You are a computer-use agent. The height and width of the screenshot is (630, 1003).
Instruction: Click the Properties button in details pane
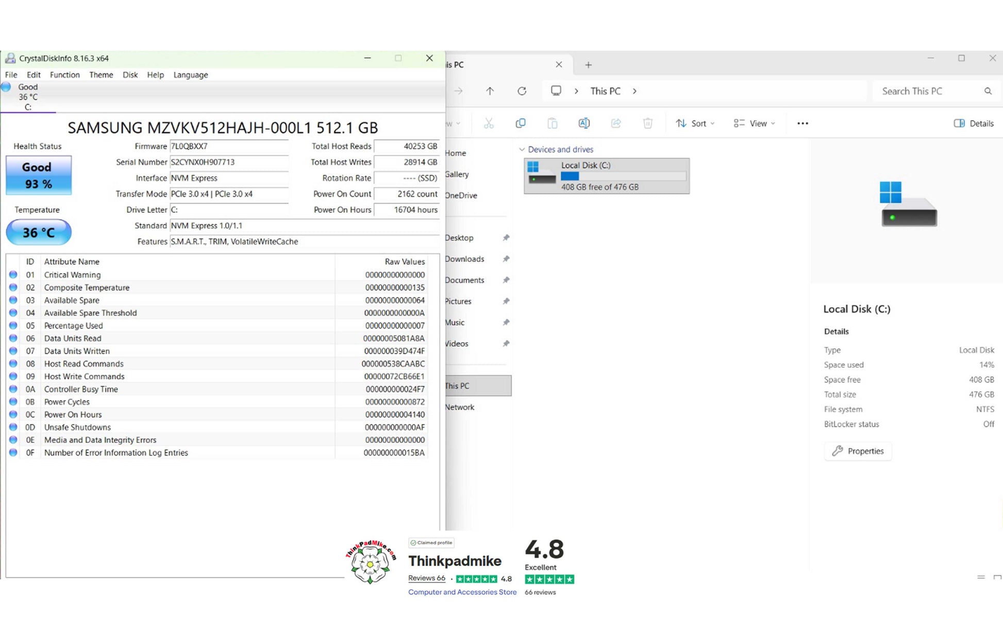click(858, 451)
